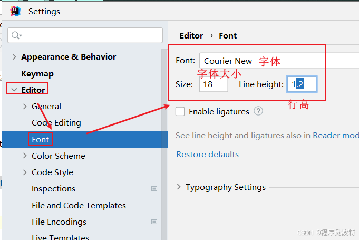Open Inspections settings page
This screenshot has width=359, height=240.
click(53, 189)
